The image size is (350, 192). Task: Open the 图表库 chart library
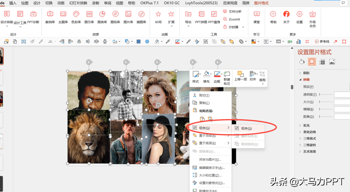click(x=102, y=18)
